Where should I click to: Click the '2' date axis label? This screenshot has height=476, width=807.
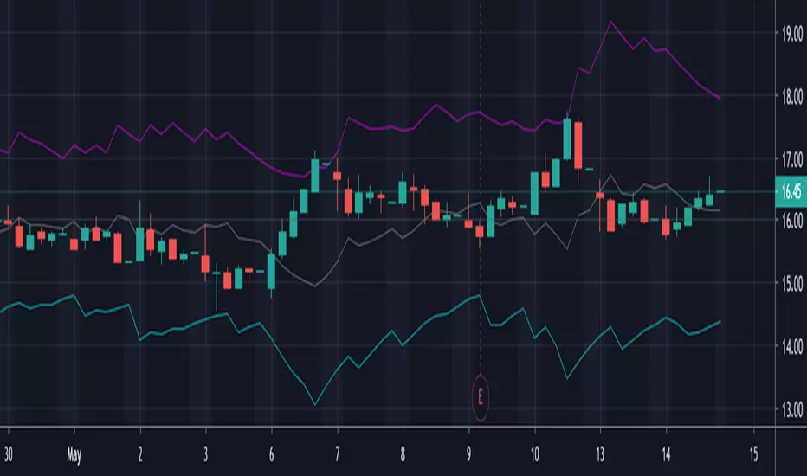(x=140, y=454)
